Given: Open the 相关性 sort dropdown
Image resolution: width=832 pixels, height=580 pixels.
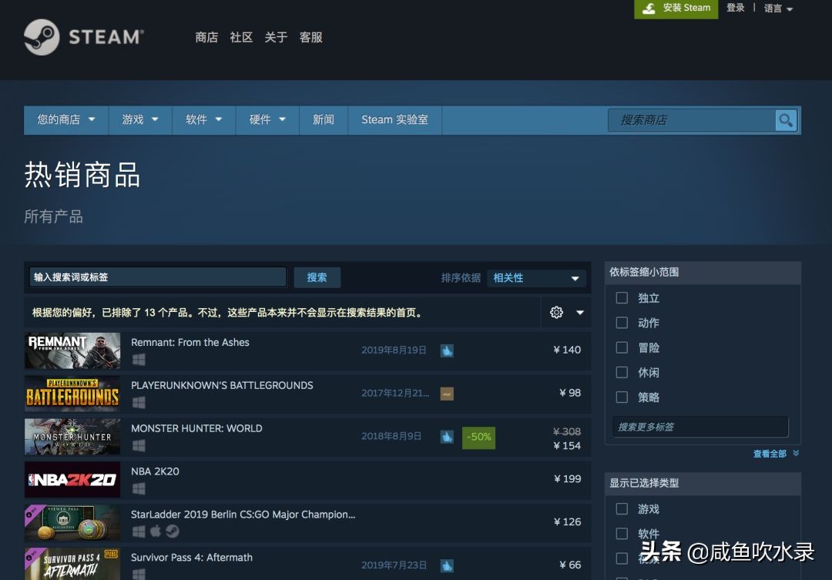Looking at the screenshot, I should point(535,278).
